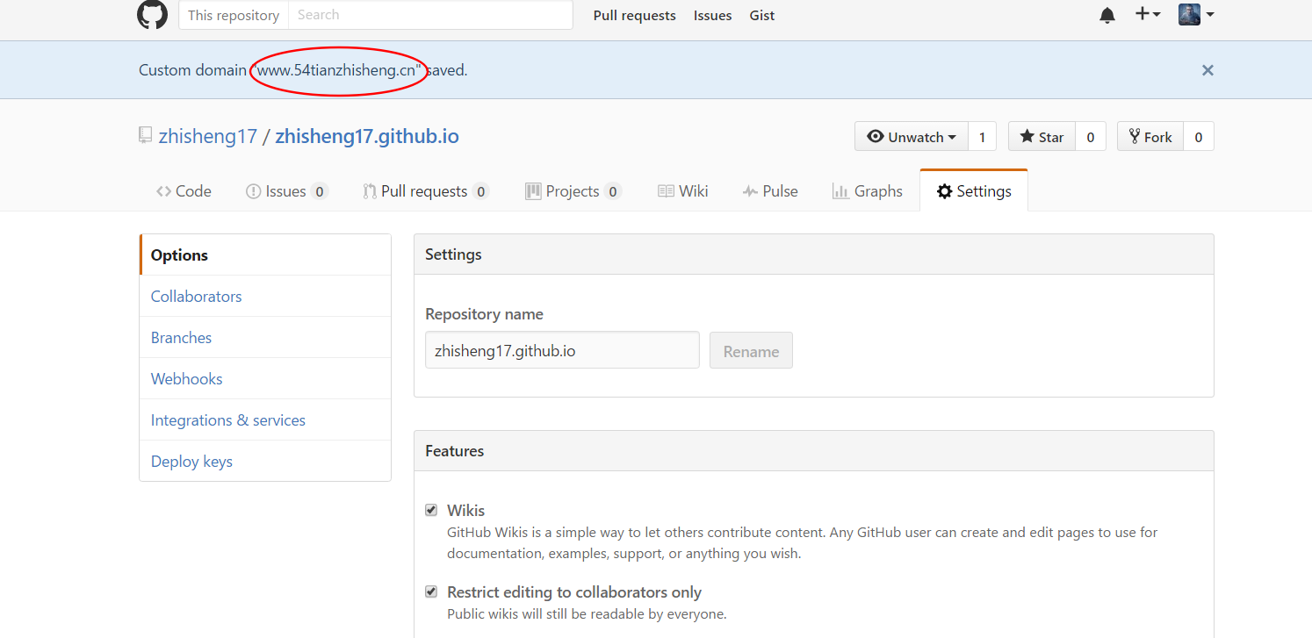Open the notifications bell icon
1312x638 pixels.
point(1107,15)
